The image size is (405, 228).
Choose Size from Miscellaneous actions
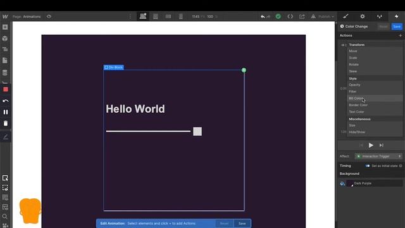tap(375, 125)
